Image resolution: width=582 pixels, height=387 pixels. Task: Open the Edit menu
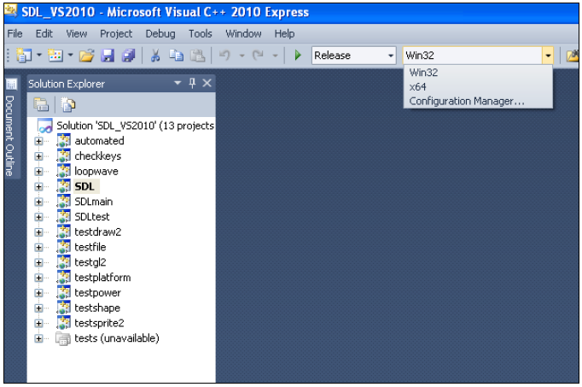point(44,34)
